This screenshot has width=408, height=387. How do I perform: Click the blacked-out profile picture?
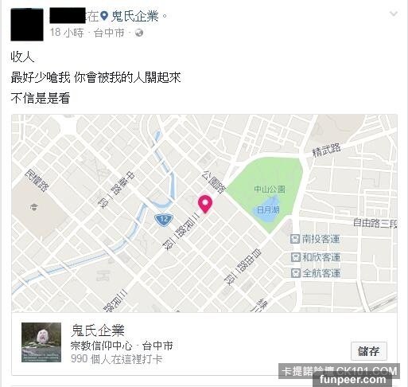pyautogui.click(x=27, y=25)
